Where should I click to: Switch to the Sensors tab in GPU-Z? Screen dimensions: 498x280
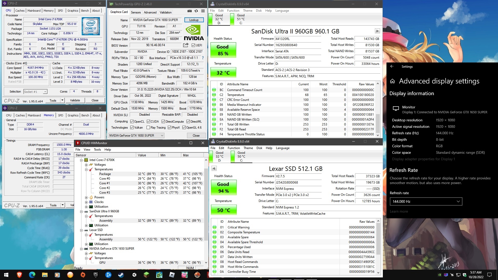tap(136, 12)
